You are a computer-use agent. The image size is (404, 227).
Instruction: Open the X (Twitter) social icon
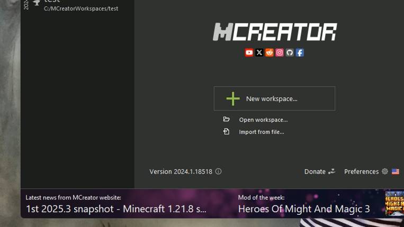tap(259, 52)
